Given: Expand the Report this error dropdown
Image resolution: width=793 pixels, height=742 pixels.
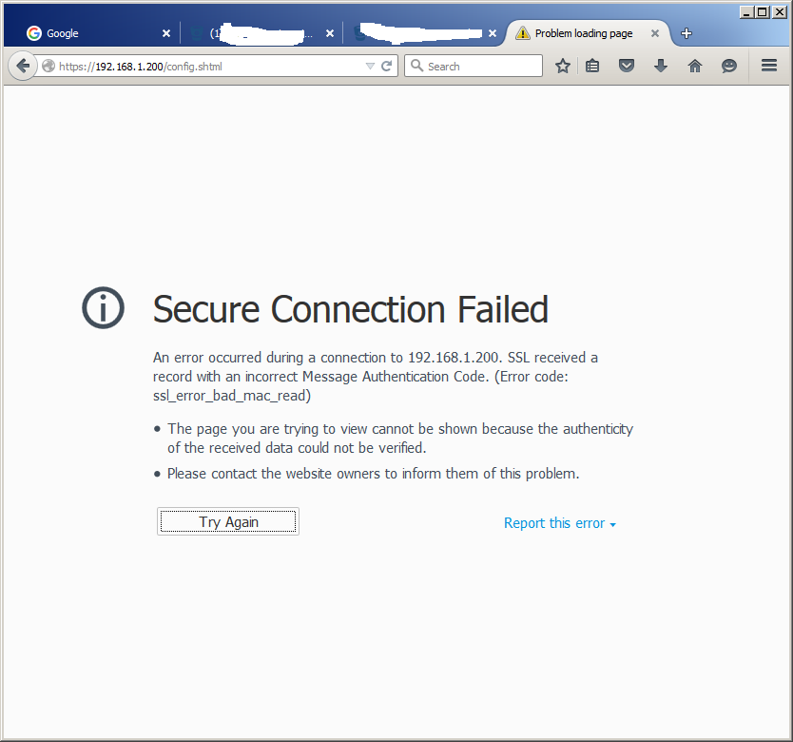Looking at the screenshot, I should click(559, 523).
